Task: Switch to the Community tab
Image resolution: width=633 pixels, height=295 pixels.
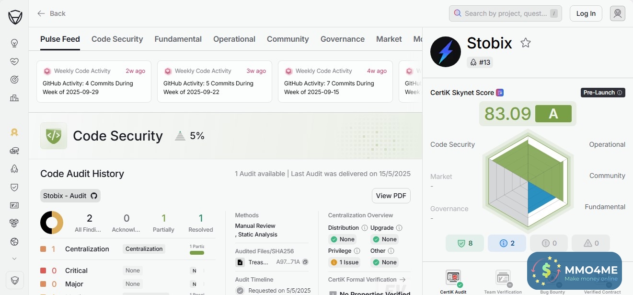Action: [288, 39]
